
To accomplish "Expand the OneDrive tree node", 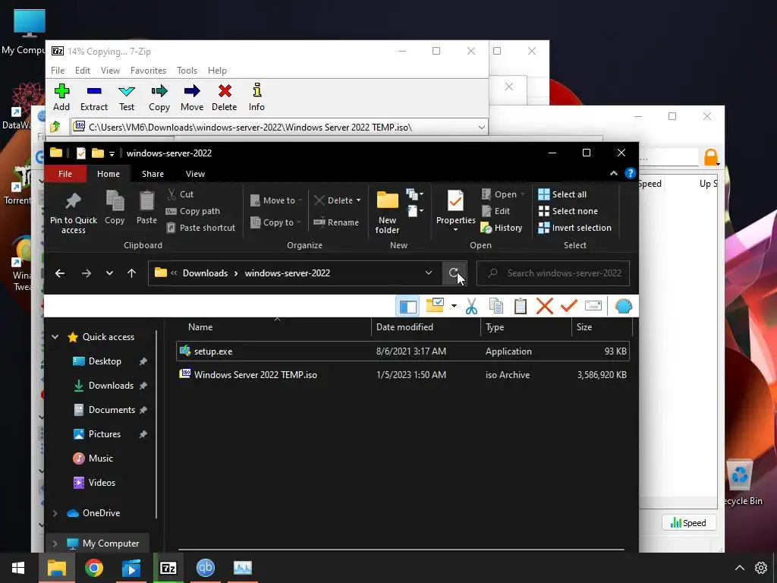I will (x=55, y=513).
